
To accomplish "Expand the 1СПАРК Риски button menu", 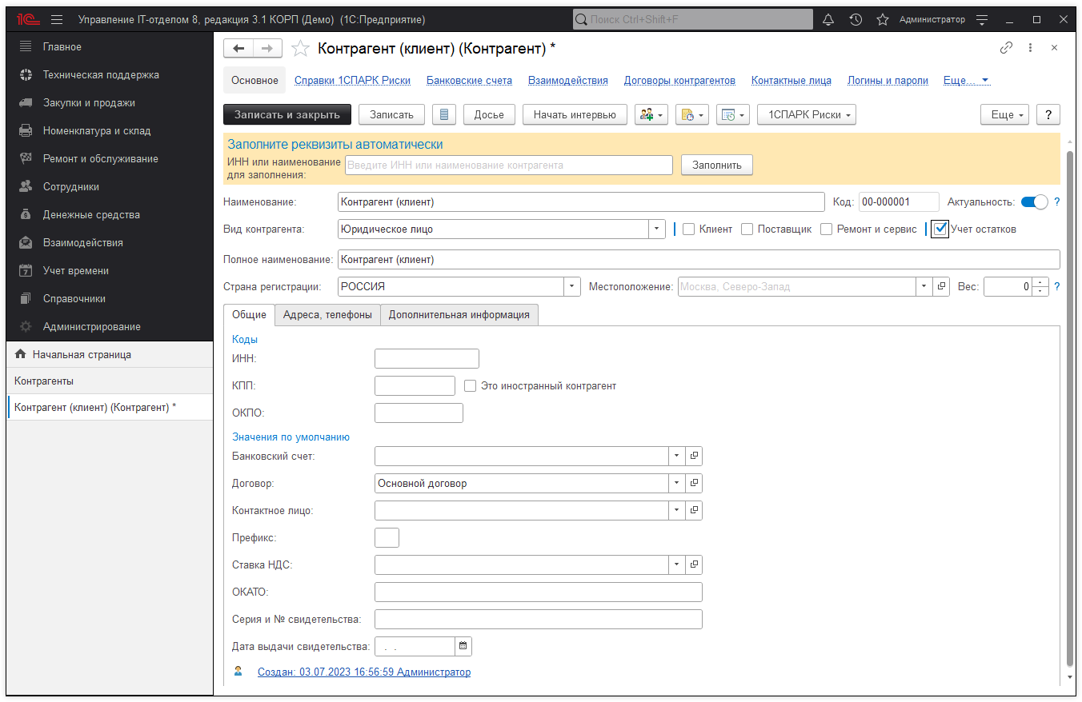I will pyautogui.click(x=807, y=114).
